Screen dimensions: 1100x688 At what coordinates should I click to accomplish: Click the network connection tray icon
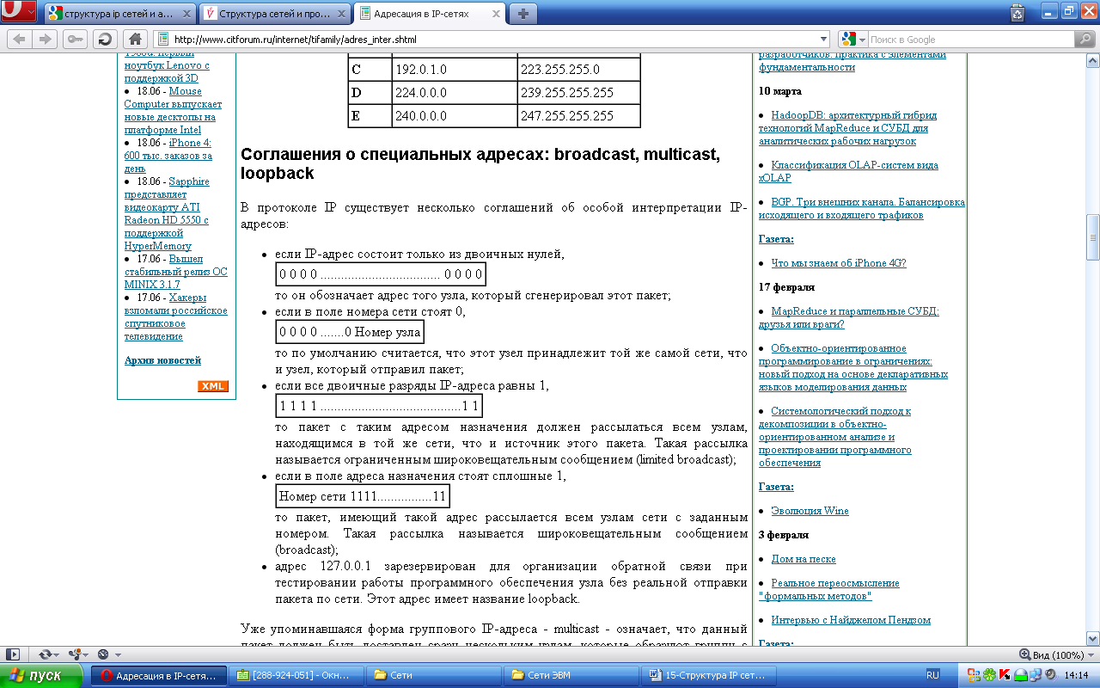click(x=1035, y=675)
